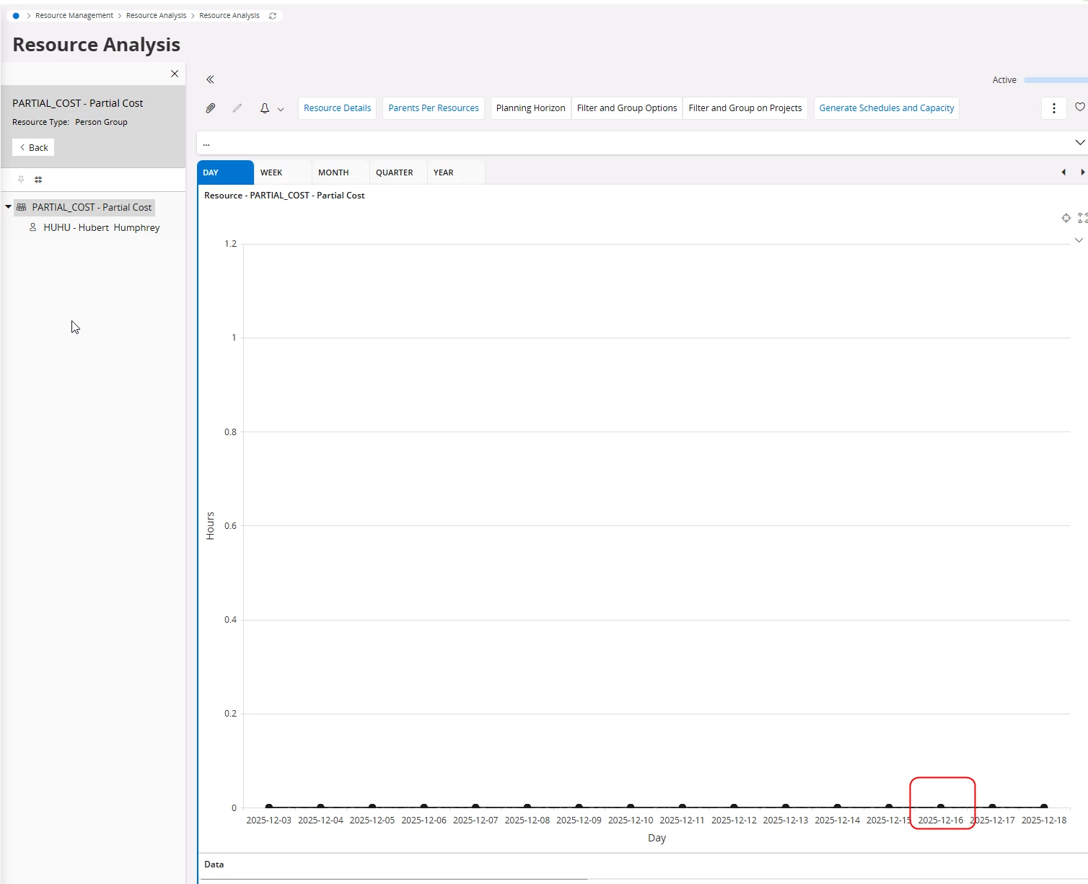Click the Active status progress bar

(x=1056, y=80)
